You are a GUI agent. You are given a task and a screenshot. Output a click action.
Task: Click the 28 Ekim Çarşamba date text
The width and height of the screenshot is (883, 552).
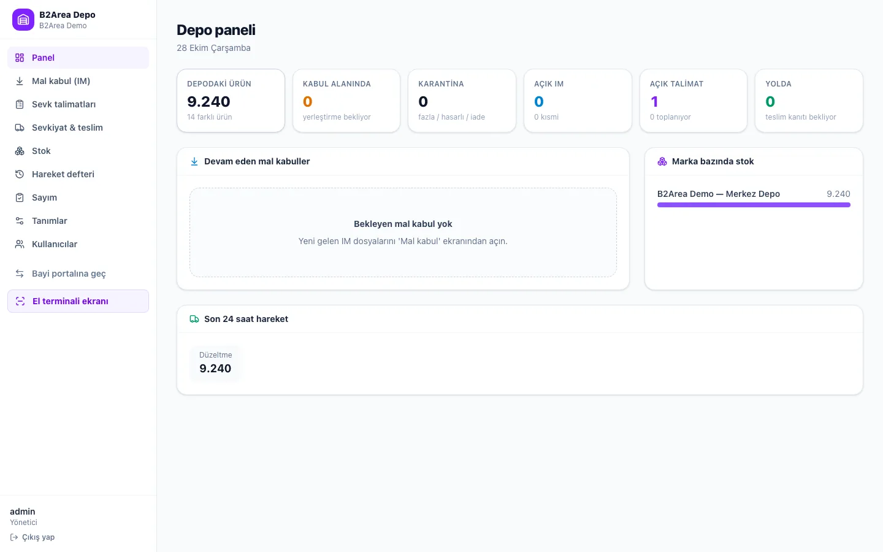pyautogui.click(x=213, y=48)
